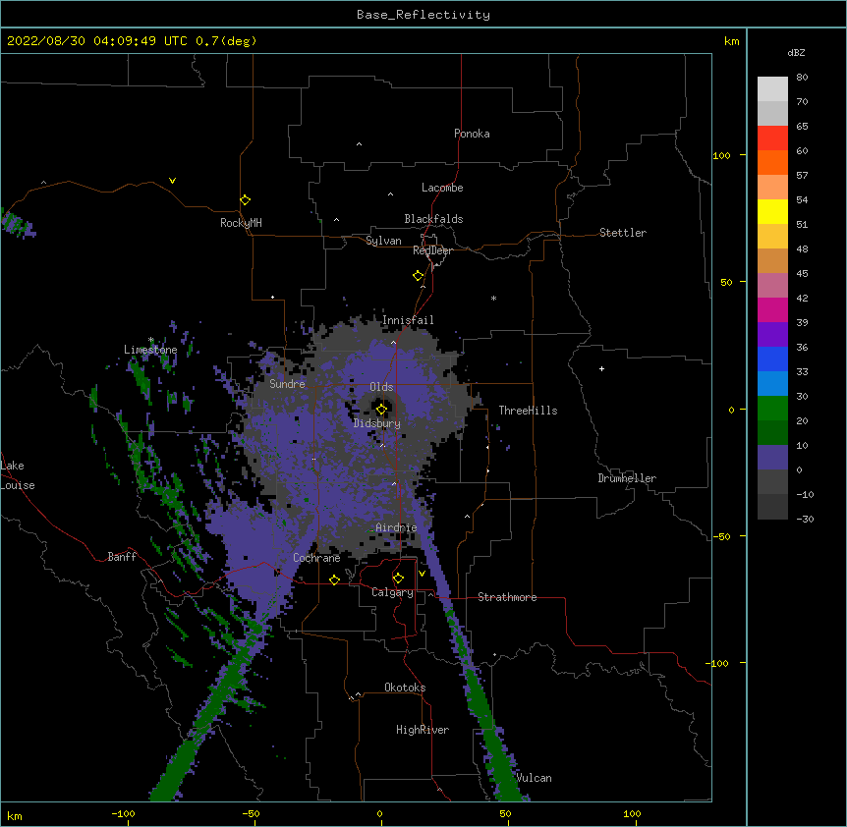847x827 pixels.
Task: Click the yellow V marker east of Calgary
Action: [x=422, y=574]
